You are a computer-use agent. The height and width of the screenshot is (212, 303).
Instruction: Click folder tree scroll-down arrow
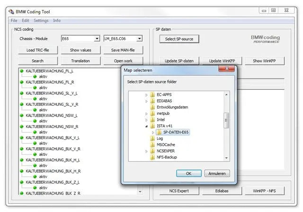coord(226,158)
